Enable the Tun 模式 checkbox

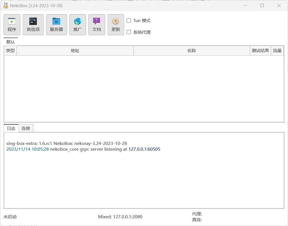pyautogui.click(x=129, y=21)
